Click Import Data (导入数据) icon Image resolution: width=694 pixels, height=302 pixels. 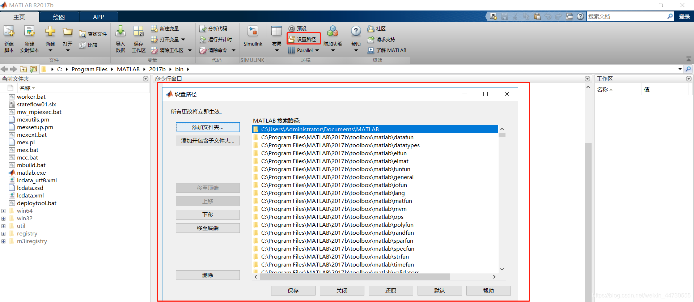pos(120,31)
